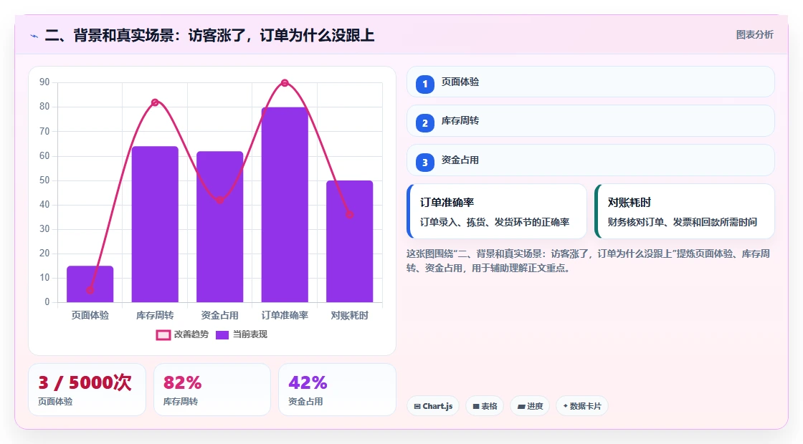This screenshot has width=803, height=444.
Task: Click the icon in the 数据卡片 tag
Action: click(x=566, y=405)
